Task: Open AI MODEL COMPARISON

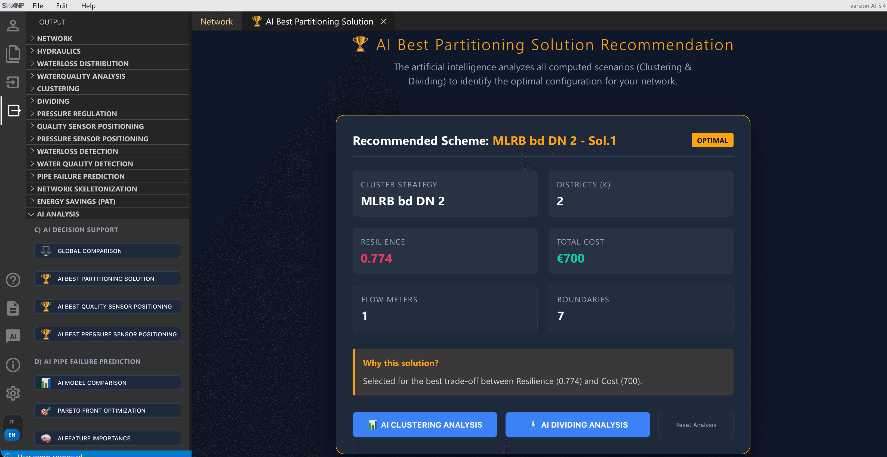Action: coord(107,383)
